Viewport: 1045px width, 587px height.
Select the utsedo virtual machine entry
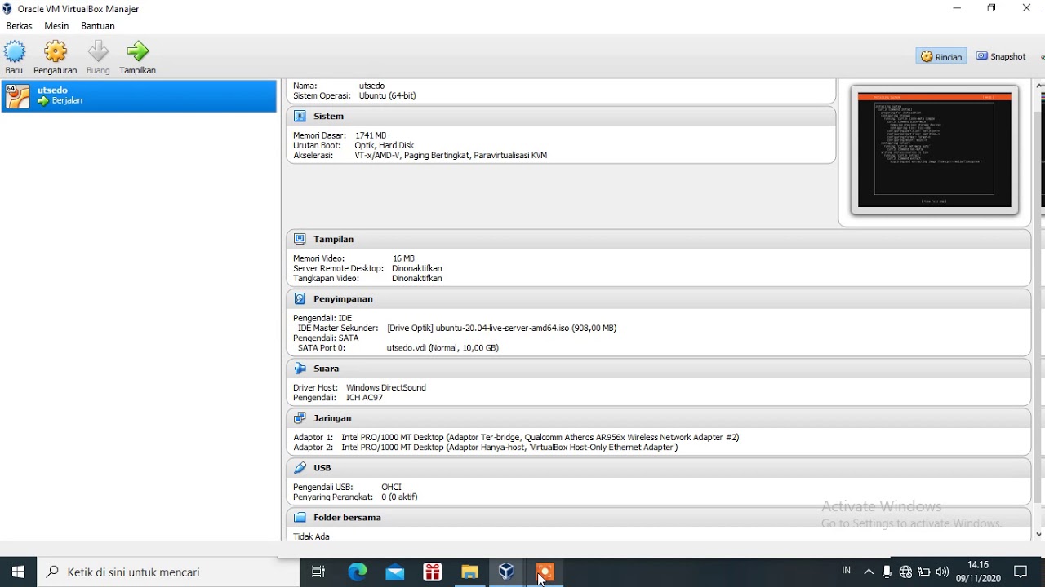pos(139,96)
